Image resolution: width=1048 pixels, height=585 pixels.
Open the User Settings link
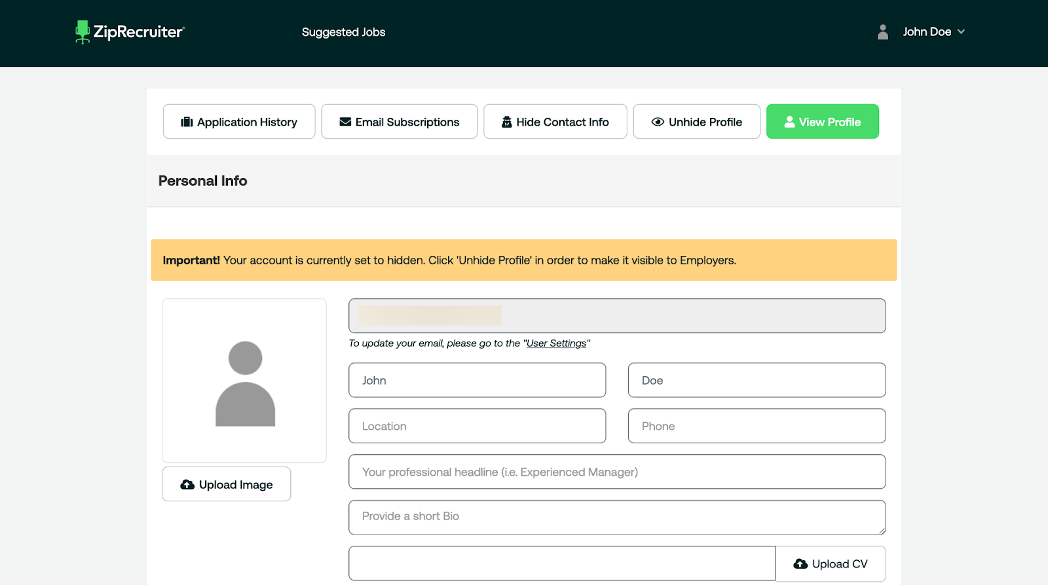coord(556,344)
